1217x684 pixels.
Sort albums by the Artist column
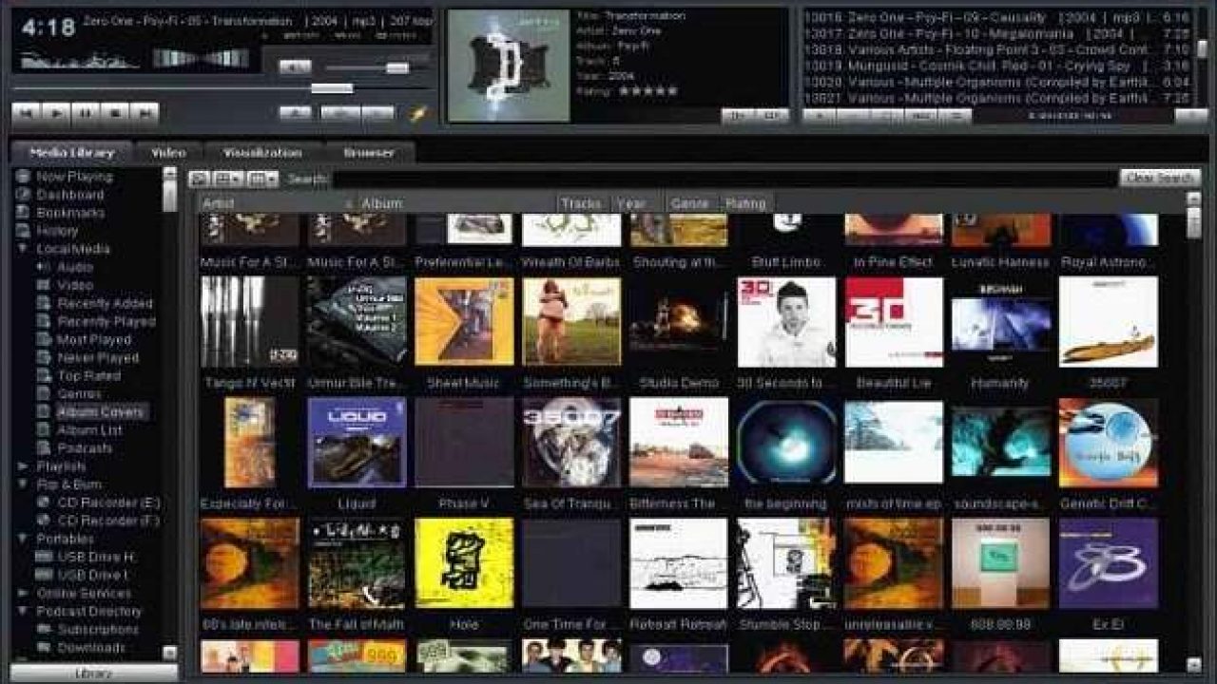coord(277,203)
